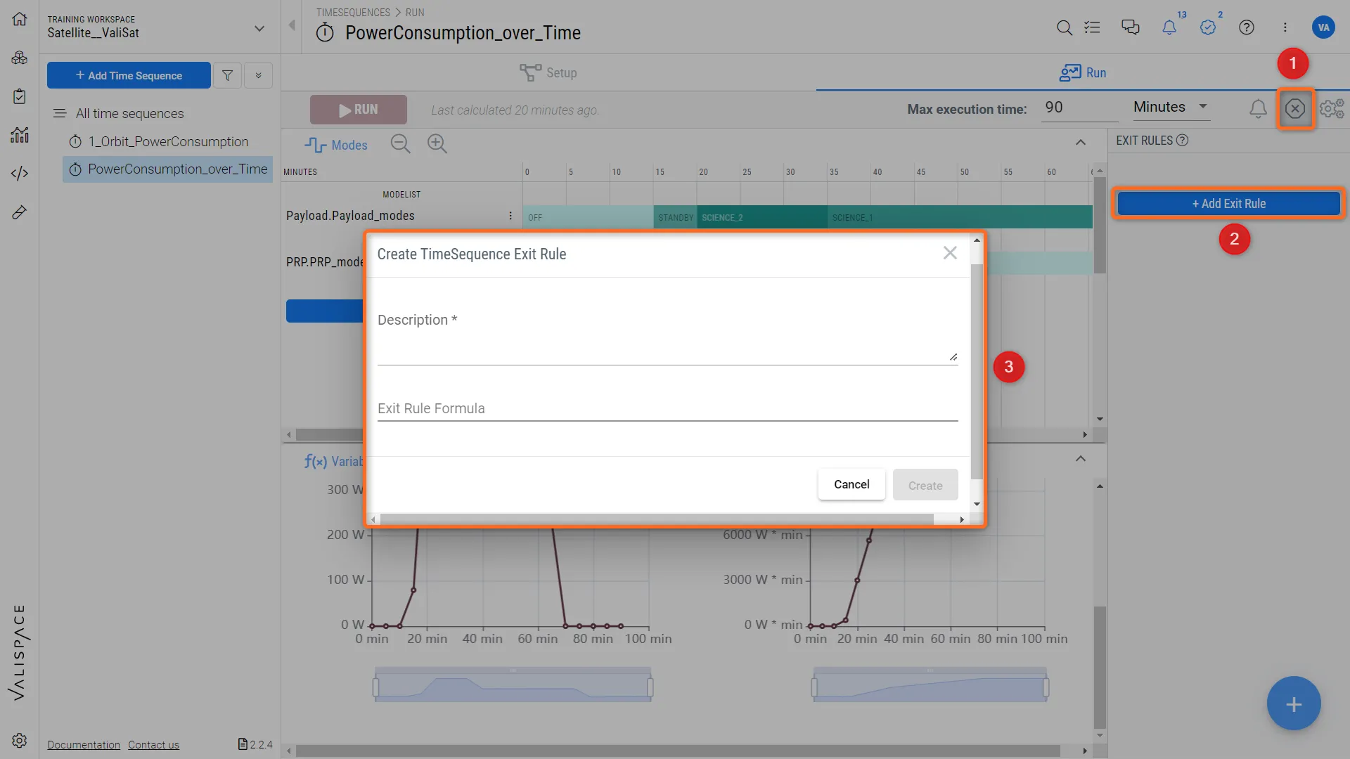Open the pencil ruler icon in sidebar
The image size is (1350, 759).
tap(20, 212)
